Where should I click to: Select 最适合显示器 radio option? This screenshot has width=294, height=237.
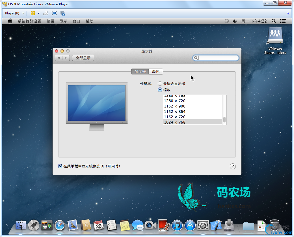pyautogui.click(x=160, y=84)
